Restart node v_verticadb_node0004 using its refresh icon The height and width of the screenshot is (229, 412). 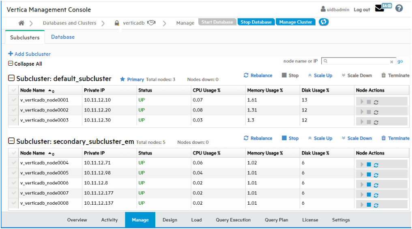pos(376,165)
